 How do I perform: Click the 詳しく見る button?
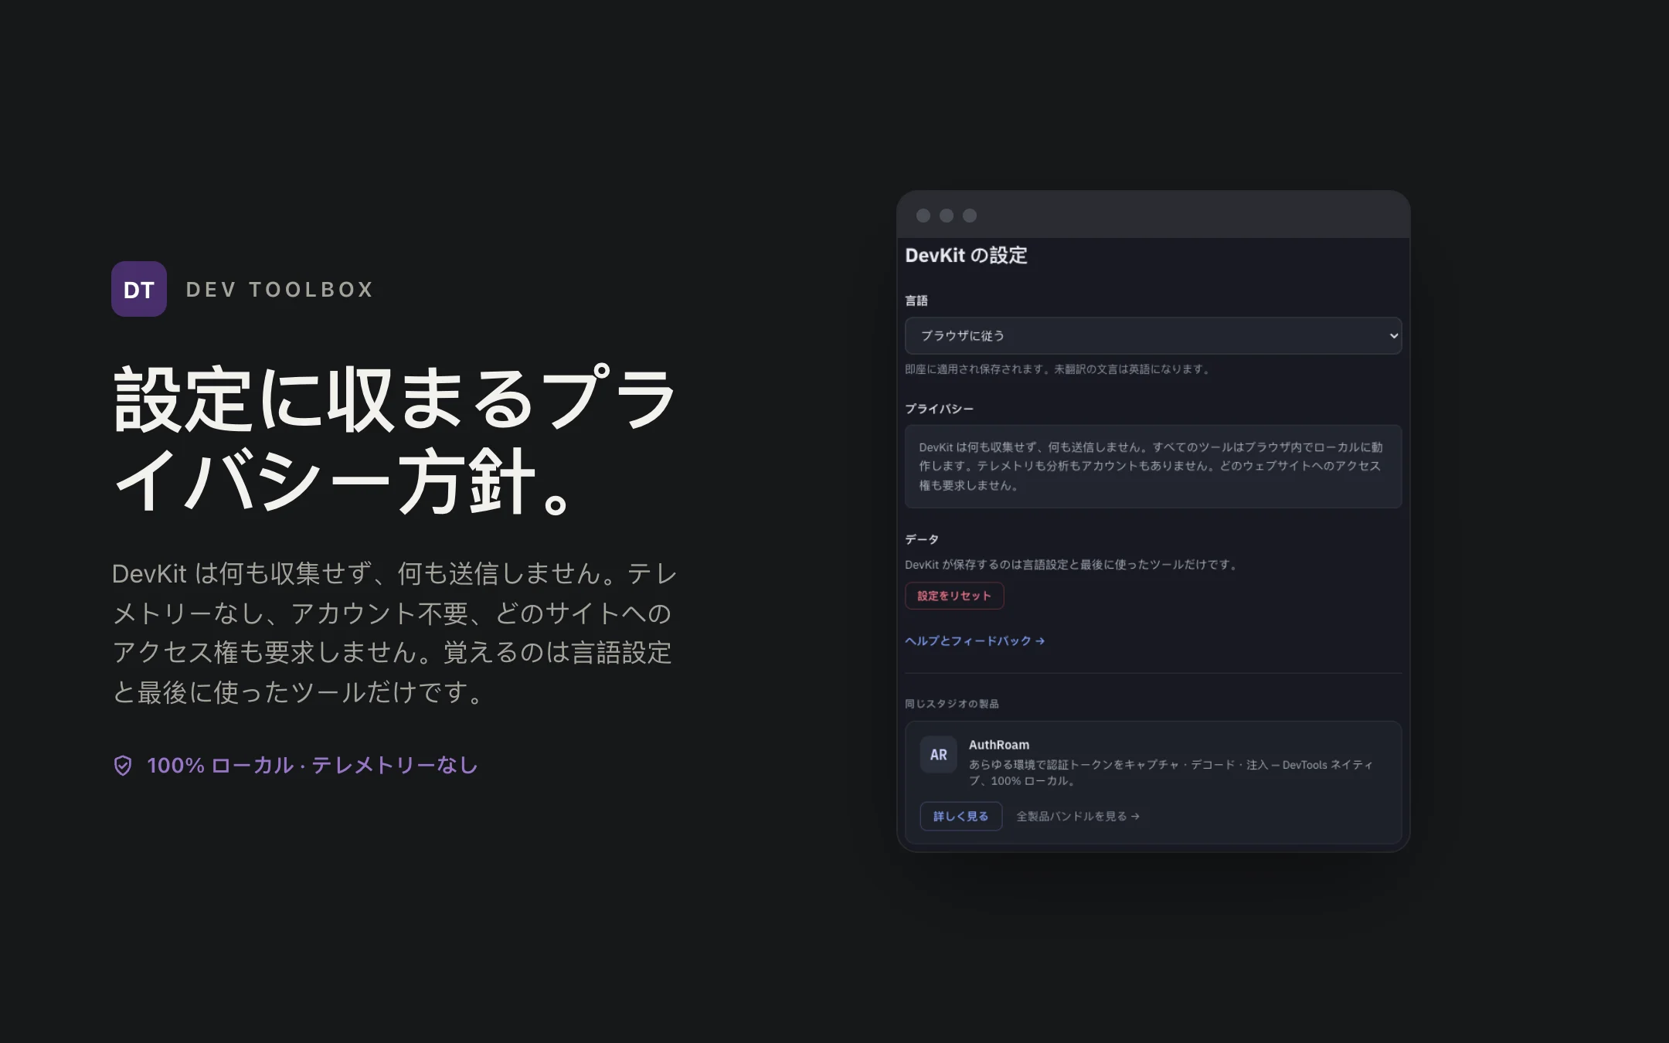(x=960, y=816)
